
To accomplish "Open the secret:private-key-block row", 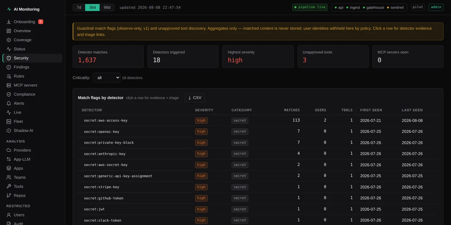I will pyautogui.click(x=258, y=143).
